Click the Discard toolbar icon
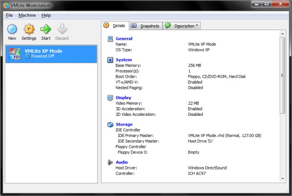The width and height of the screenshot is (292, 196). (x=62, y=29)
